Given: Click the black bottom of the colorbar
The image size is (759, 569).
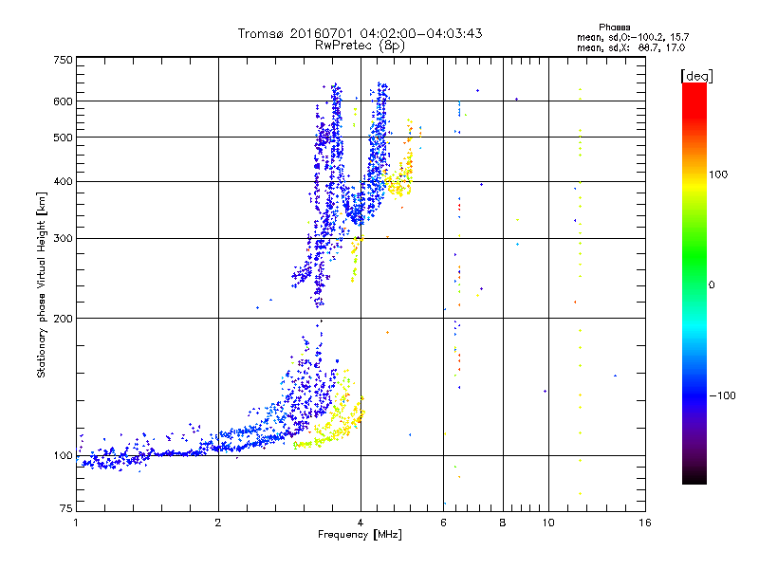Looking at the screenshot, I should 694,478.
